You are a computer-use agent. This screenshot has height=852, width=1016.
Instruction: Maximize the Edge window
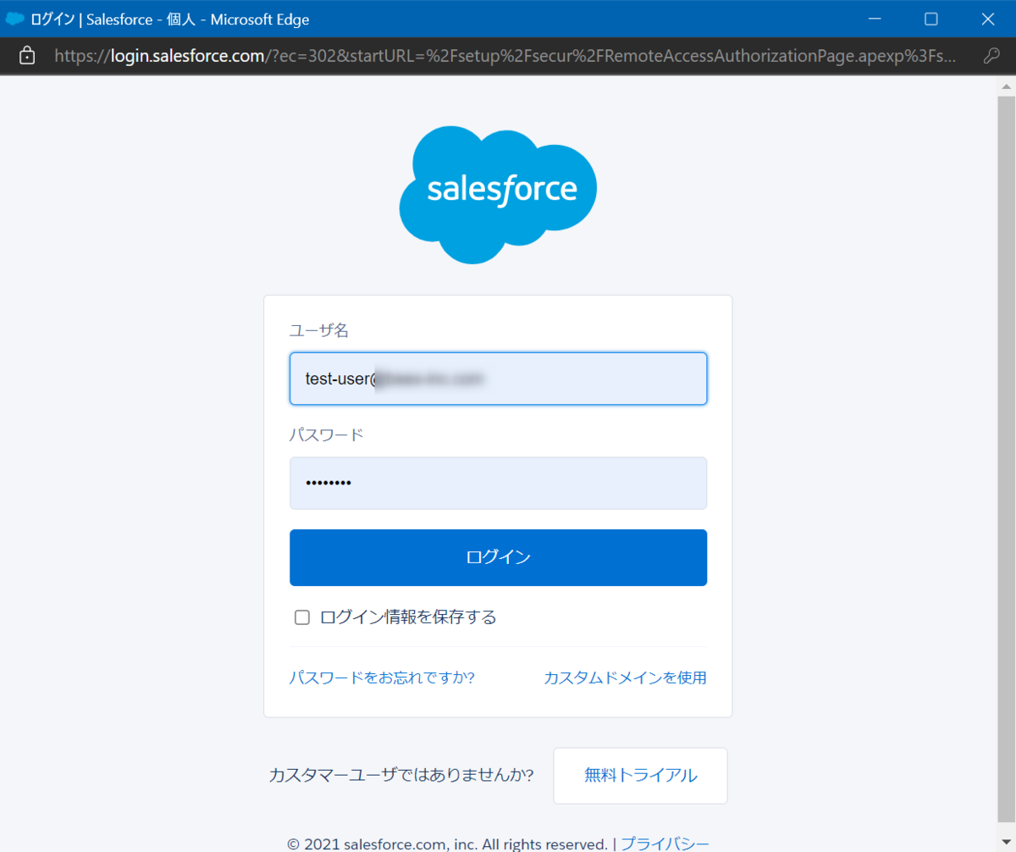click(x=930, y=19)
